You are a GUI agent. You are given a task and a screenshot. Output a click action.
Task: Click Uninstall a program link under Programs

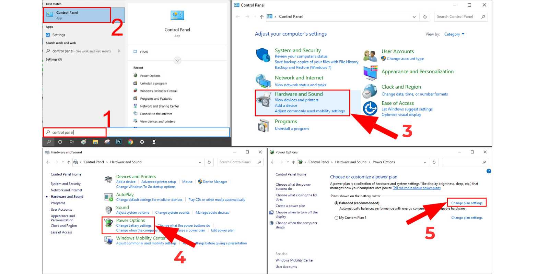[292, 129]
